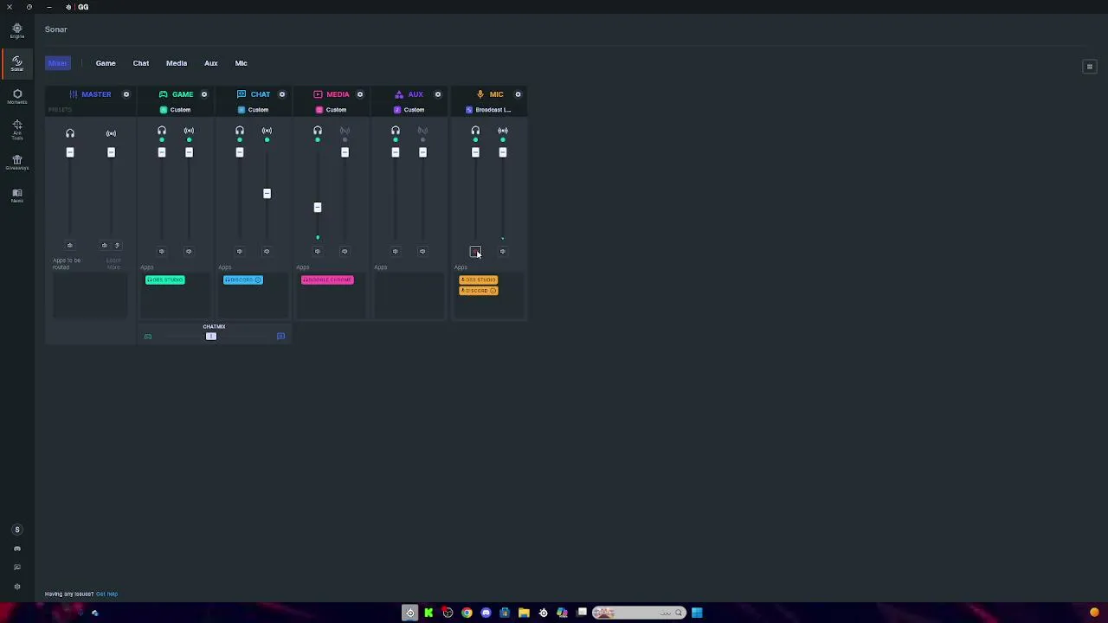The width and height of the screenshot is (1108, 623).
Task: Click the ChatMix balance slider handle
Action: tap(211, 337)
